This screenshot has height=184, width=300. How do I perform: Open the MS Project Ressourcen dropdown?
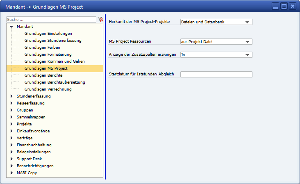[x=247, y=41]
